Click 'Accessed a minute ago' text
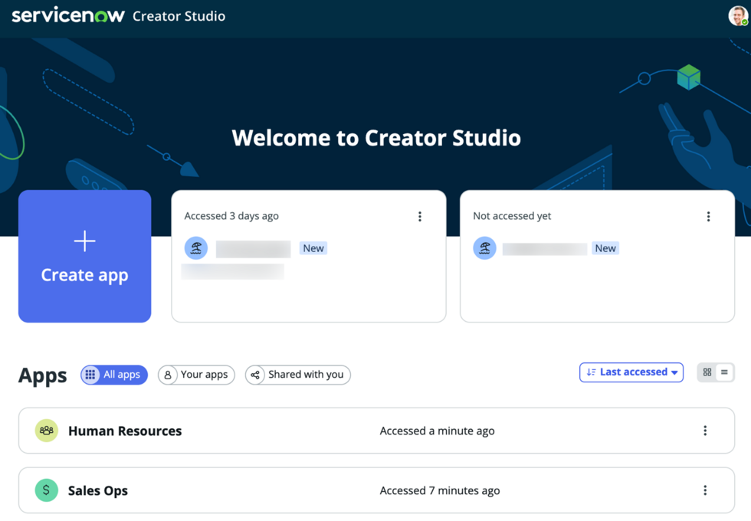Viewport: 751px width, 521px height. point(438,431)
